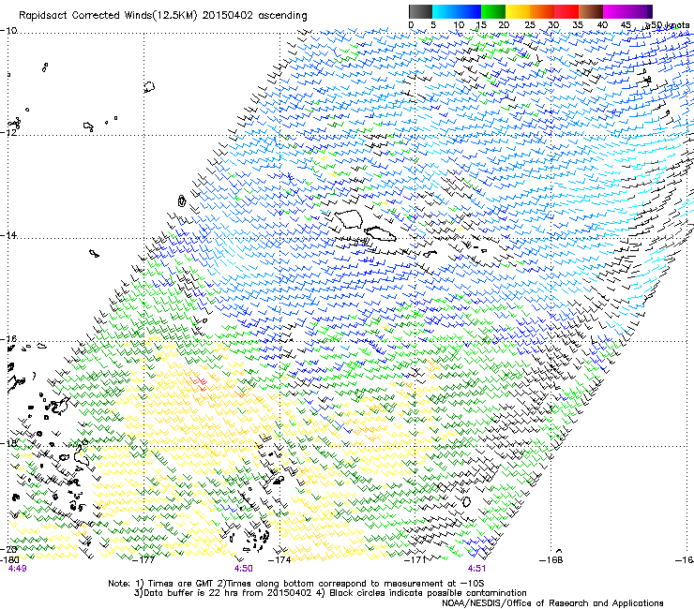Click the '30' label under the color scale
Image resolution: width=694 pixels, height=609 pixels.
(x=553, y=25)
